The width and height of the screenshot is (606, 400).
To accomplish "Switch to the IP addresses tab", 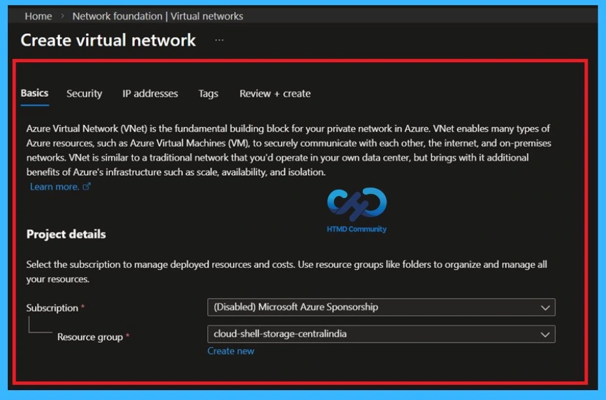I will coord(150,93).
